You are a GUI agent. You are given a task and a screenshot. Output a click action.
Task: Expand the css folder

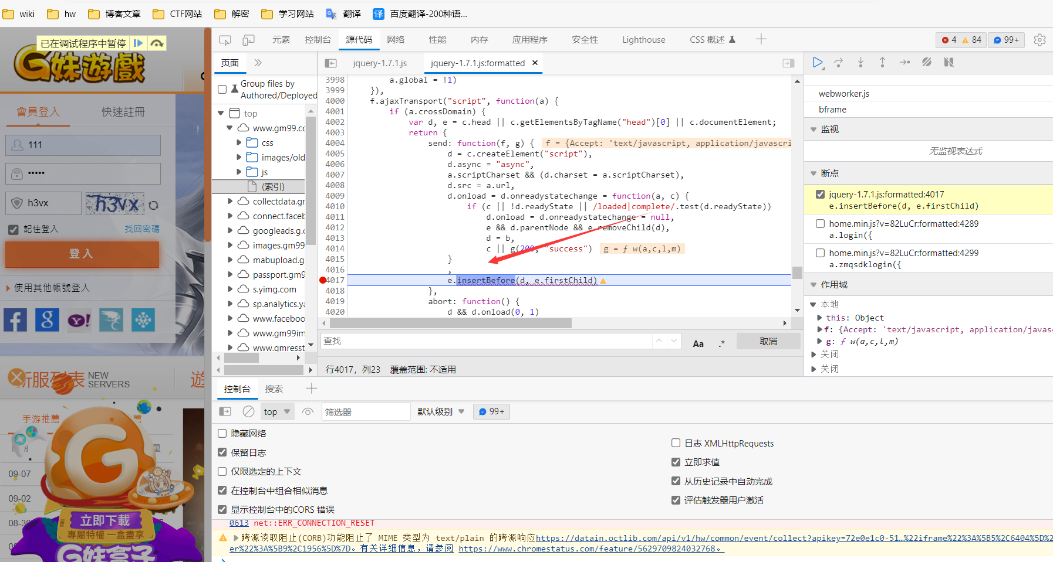click(x=239, y=142)
